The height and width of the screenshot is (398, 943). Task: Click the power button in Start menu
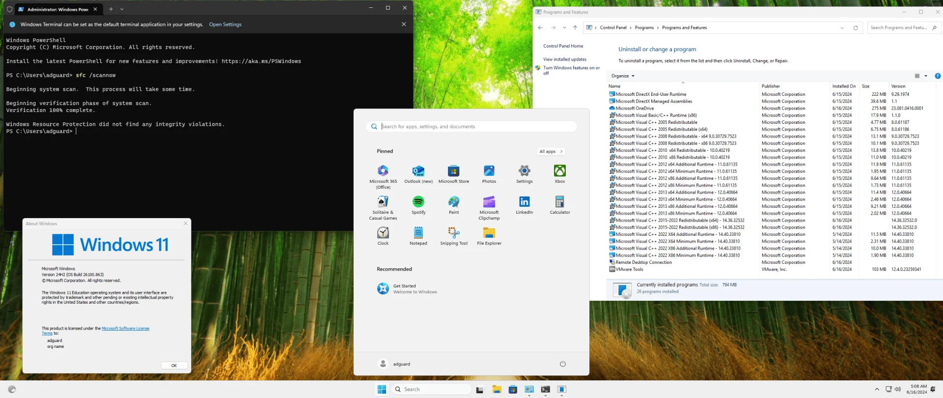[563, 364]
